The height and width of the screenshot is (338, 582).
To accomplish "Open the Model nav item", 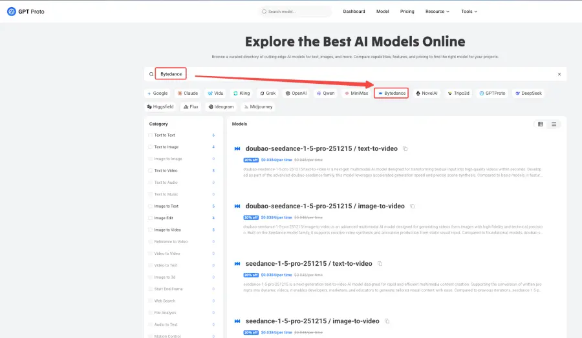I will click(x=382, y=12).
